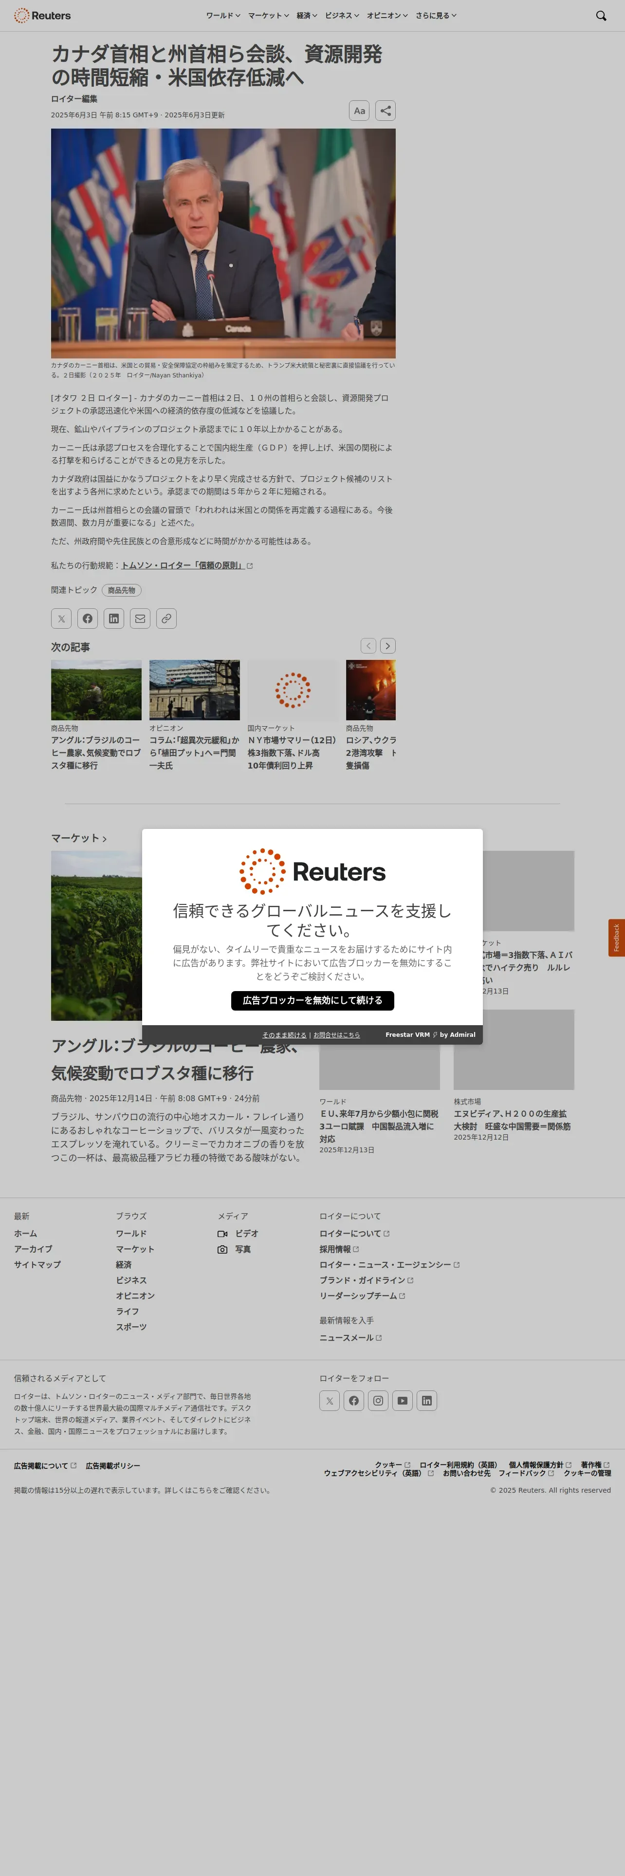Show next articles with the right arrow
This screenshot has width=625, height=1876.
pyautogui.click(x=388, y=646)
